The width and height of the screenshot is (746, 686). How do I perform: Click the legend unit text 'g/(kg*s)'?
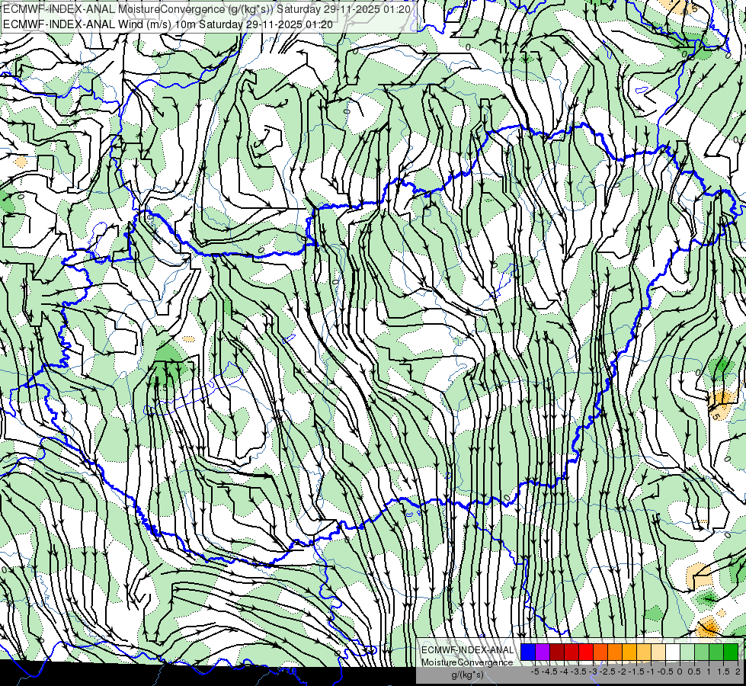pyautogui.click(x=468, y=675)
